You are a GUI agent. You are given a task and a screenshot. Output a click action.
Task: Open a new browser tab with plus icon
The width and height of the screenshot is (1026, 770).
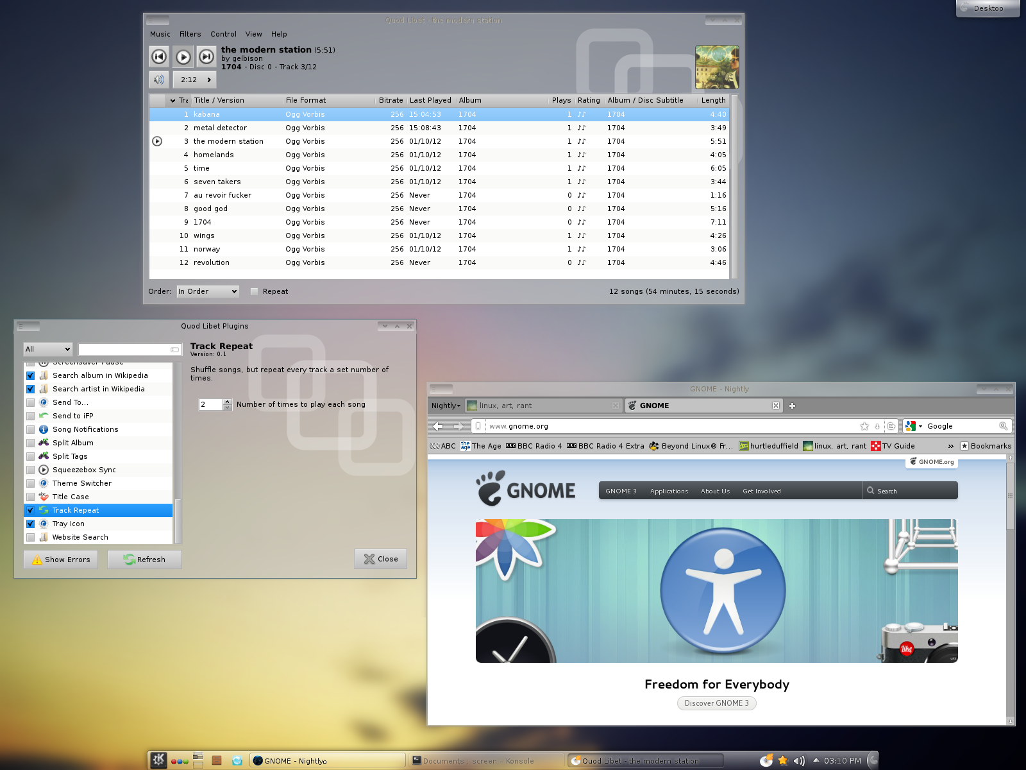[792, 406]
